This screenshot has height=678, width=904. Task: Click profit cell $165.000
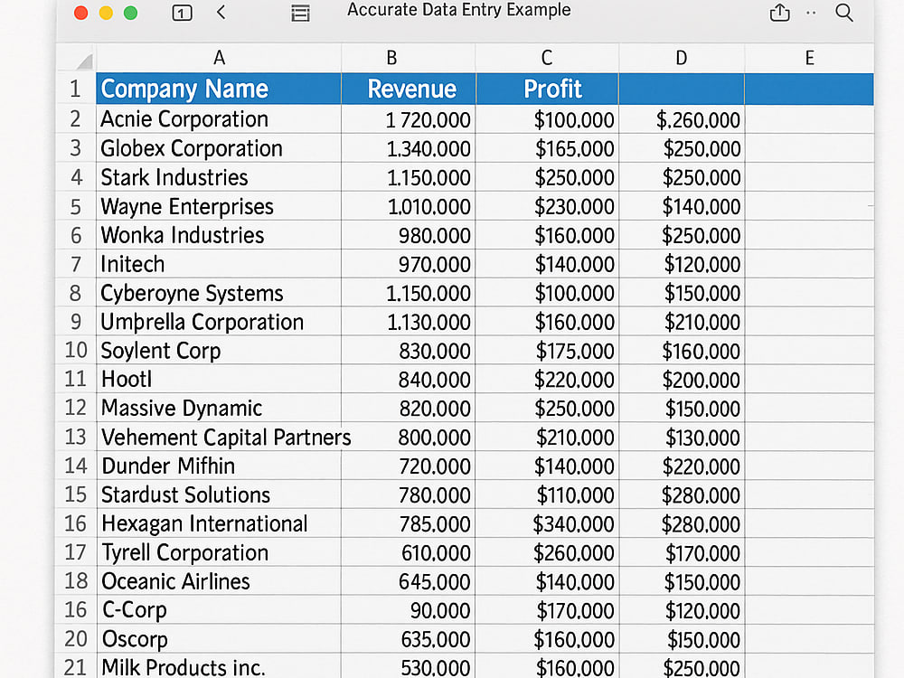click(x=547, y=149)
